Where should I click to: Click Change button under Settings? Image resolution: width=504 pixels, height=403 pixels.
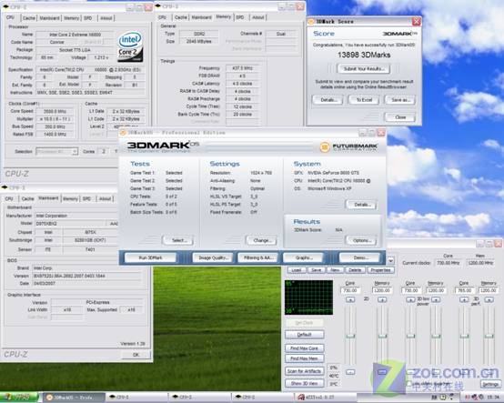point(262,240)
